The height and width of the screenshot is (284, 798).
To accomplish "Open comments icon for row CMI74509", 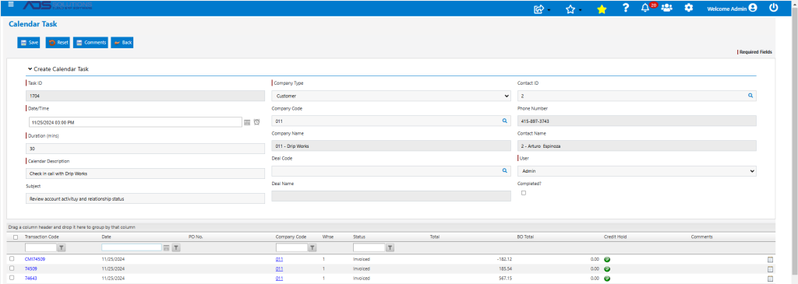I will pyautogui.click(x=770, y=260).
